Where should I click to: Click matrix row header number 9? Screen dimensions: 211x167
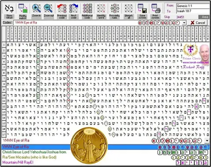(4, 90)
